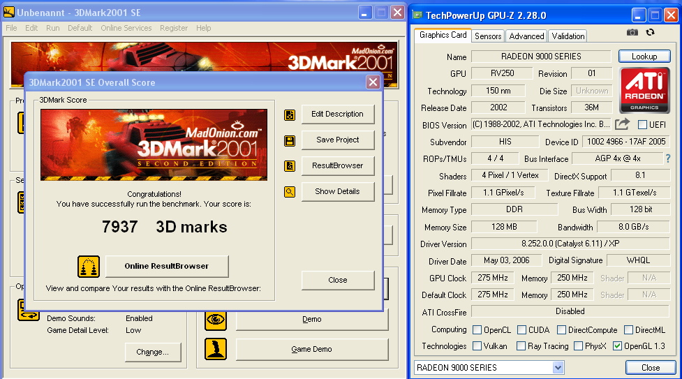This screenshot has height=379, width=682.
Task: Click the 3DMark2001 title bar app icon
Action: click(x=8, y=12)
